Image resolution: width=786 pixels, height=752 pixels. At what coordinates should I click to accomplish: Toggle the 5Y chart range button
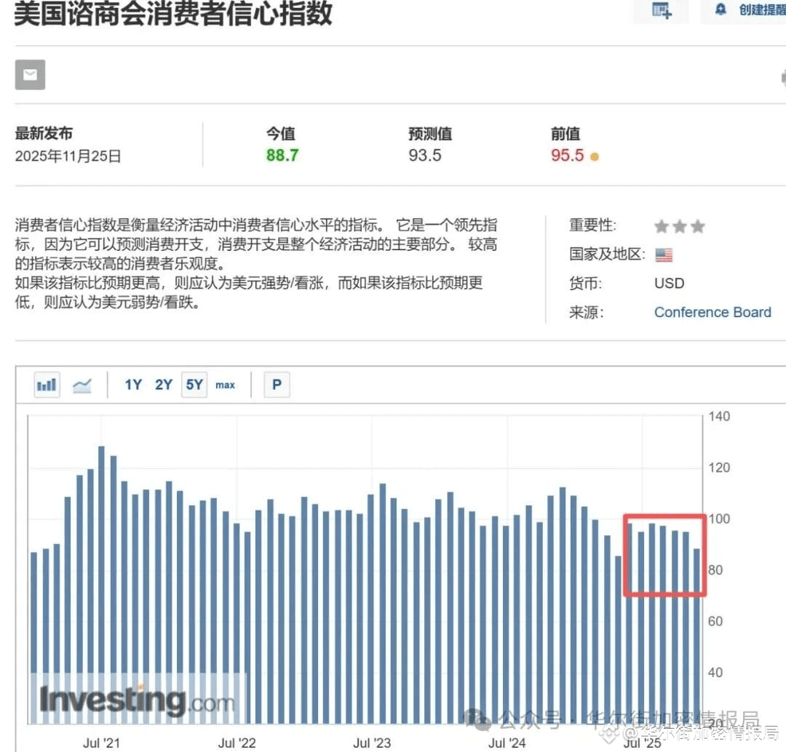click(193, 384)
